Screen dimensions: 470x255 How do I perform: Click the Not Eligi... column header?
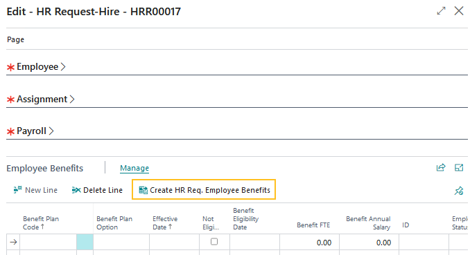211,223
